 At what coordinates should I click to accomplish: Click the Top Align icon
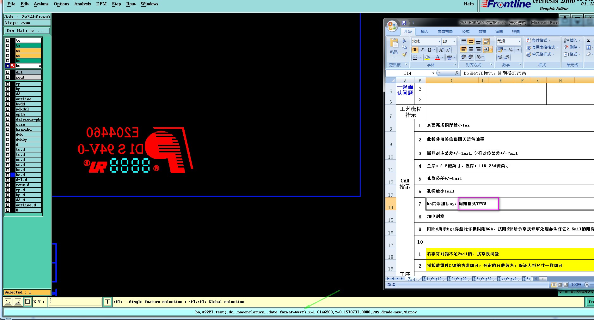(463, 41)
